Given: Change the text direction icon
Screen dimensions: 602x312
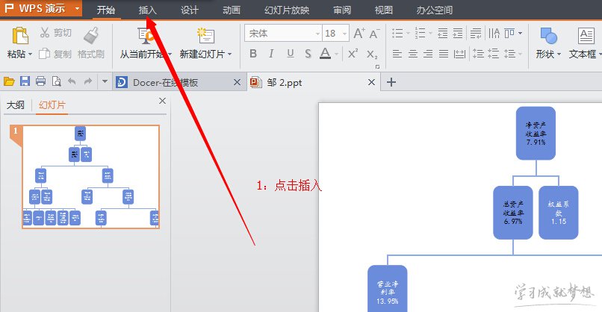Looking at the screenshot, I should point(494,34).
